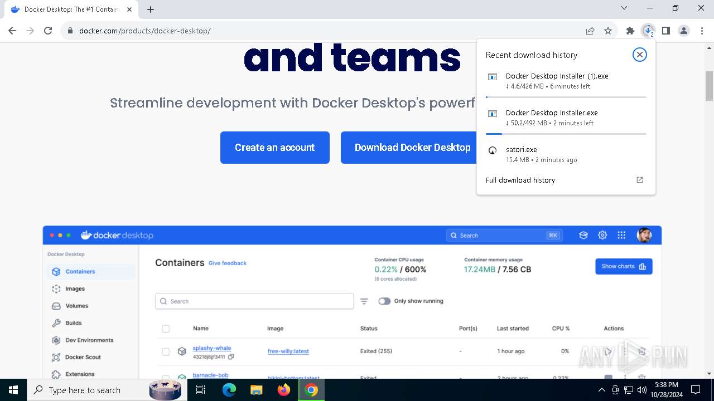Open Docker Desktop settings gear icon

click(602, 236)
